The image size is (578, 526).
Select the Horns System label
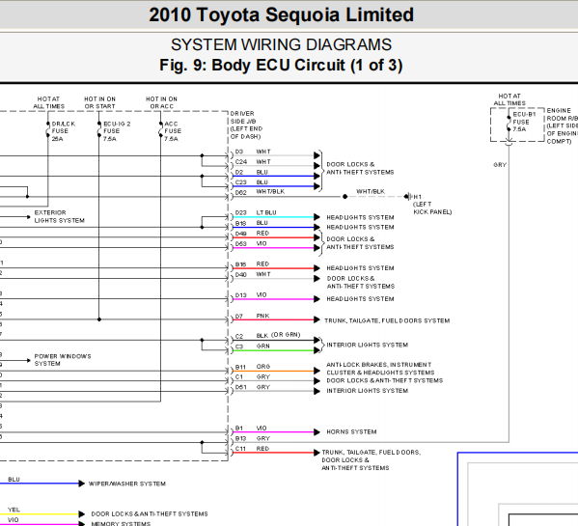pos(351,432)
